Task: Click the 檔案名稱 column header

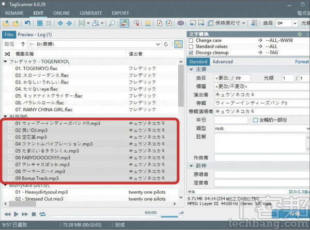Action: [x=69, y=54]
